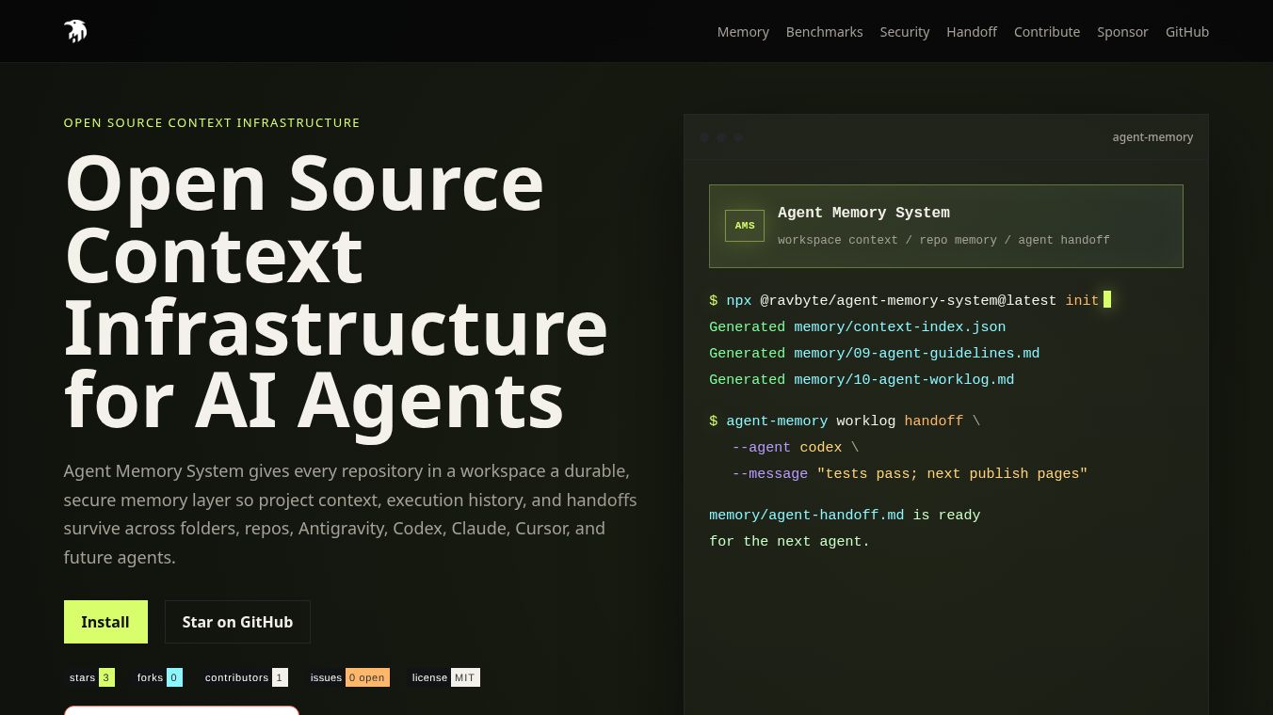Click the Agent Memory System description paragraph
The height and width of the screenshot is (715, 1273).
pyautogui.click(x=350, y=514)
